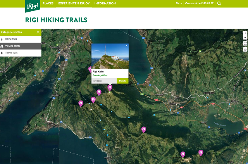The width and height of the screenshot is (248, 164).
Task: Select Theme trails category
Action: pos(21,53)
